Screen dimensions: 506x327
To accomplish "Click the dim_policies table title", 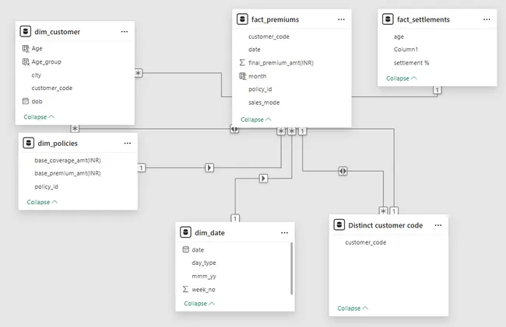I will (x=58, y=143).
